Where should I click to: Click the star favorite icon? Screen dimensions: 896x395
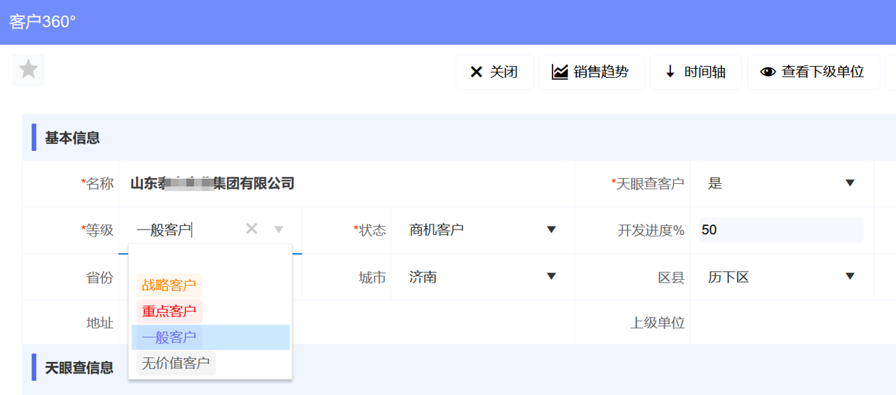point(28,69)
